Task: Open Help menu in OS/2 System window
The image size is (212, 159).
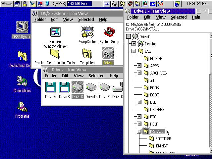Action: point(103,20)
